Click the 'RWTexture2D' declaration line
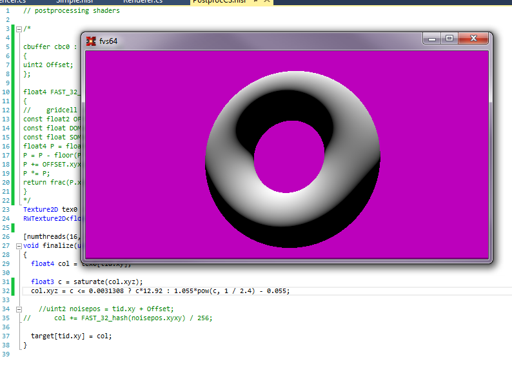This screenshot has width=512, height=368. pos(52,219)
